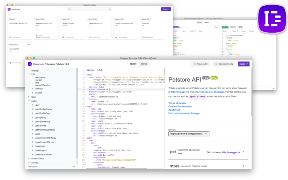Click the arrow on the pet section row
This screenshot has height=180, width=288.
(243, 152)
